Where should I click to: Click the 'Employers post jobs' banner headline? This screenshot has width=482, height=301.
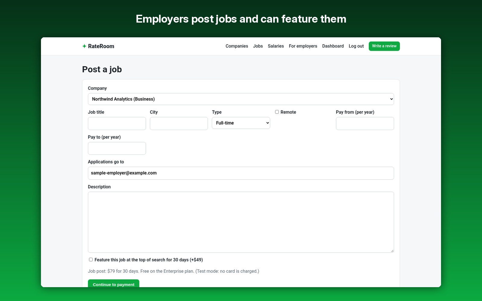(241, 19)
